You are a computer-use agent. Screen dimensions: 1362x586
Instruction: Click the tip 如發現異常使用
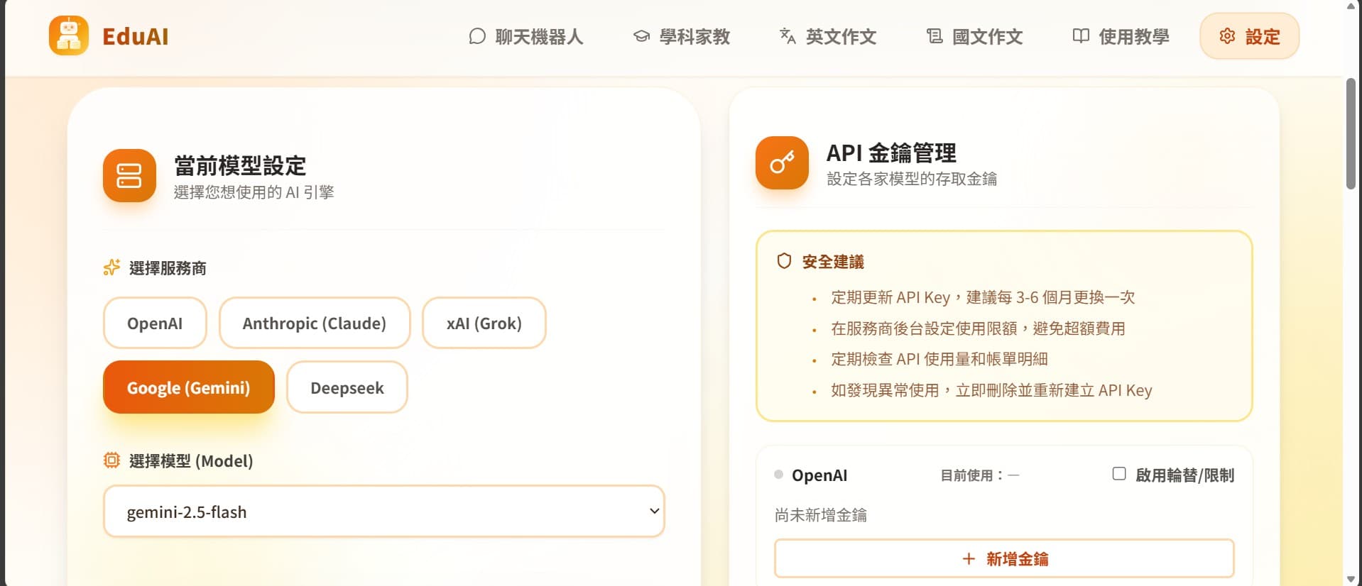(991, 390)
